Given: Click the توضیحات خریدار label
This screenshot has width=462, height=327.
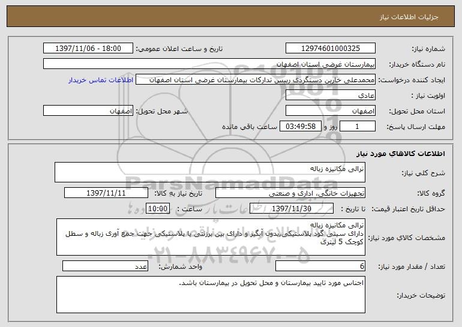Looking at the screenshot, I should [421, 295].
